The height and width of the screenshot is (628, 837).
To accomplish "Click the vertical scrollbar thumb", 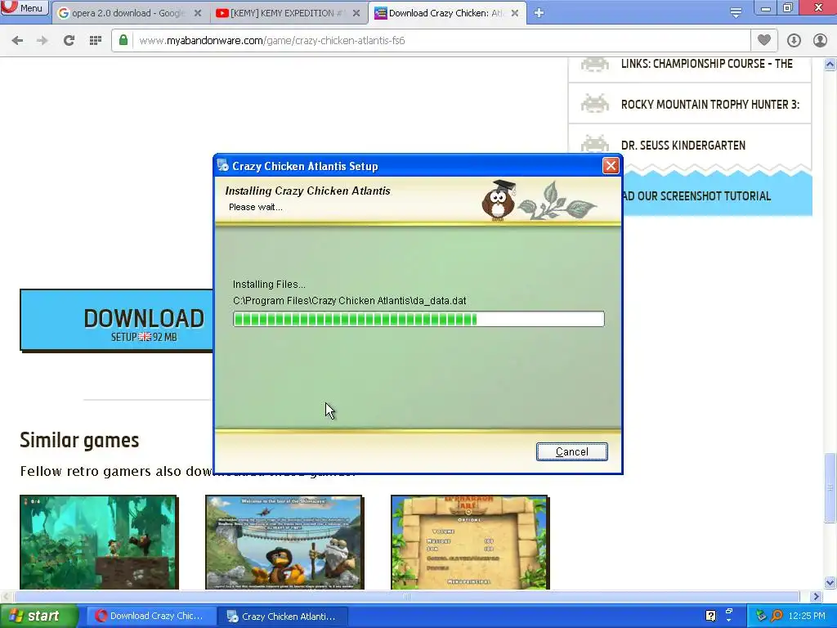I will click(x=830, y=487).
